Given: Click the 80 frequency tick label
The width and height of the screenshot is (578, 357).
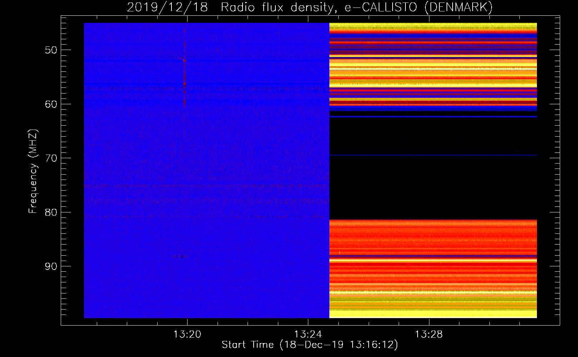Looking at the screenshot, I should pyautogui.click(x=51, y=212).
